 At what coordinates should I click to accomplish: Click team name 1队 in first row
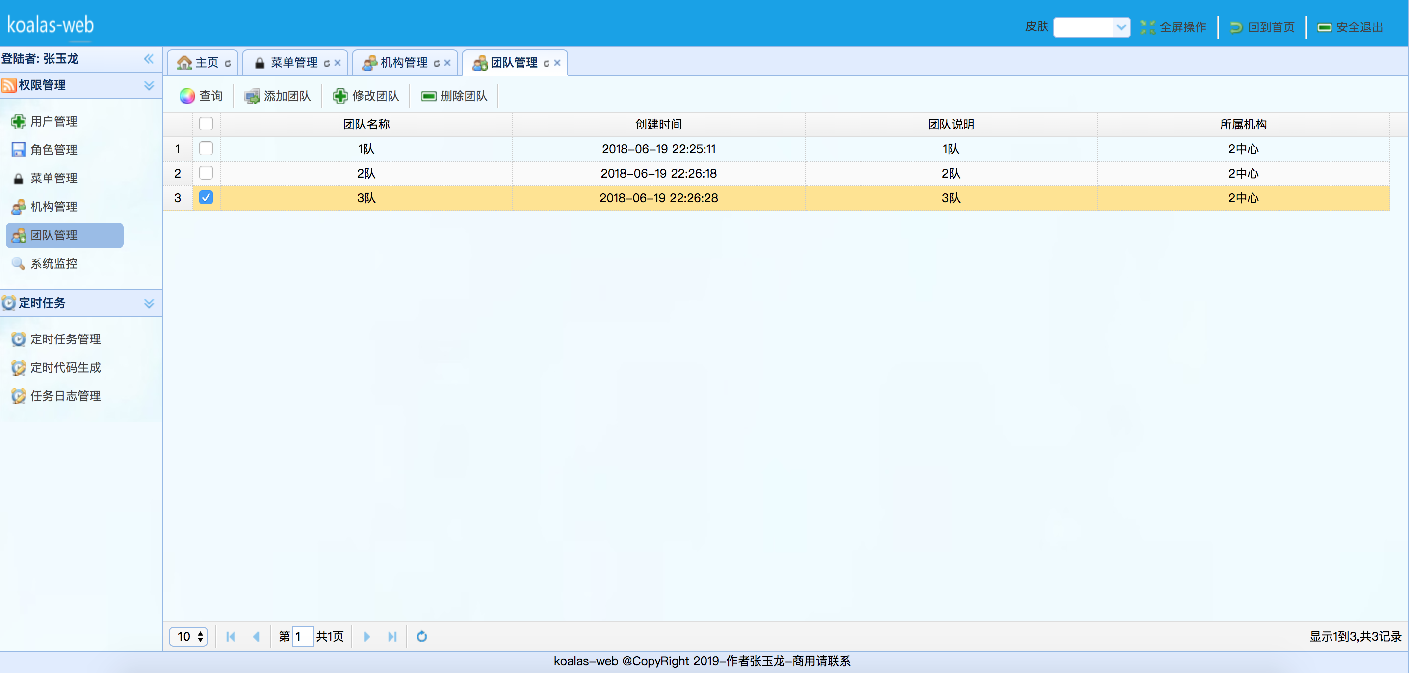pyautogui.click(x=366, y=149)
